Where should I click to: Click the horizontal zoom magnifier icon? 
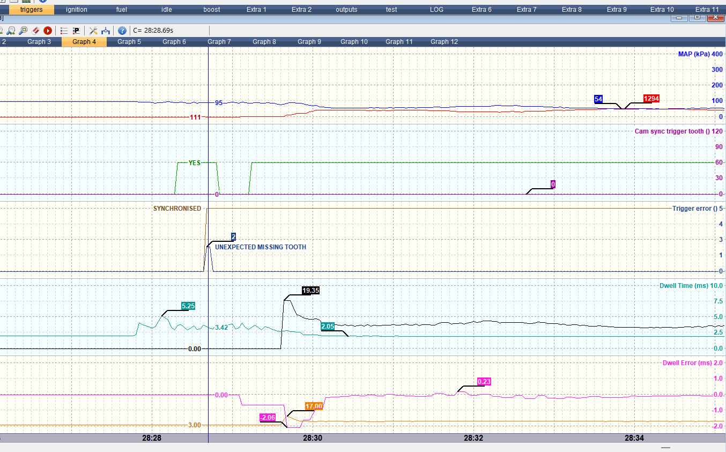tap(11, 31)
